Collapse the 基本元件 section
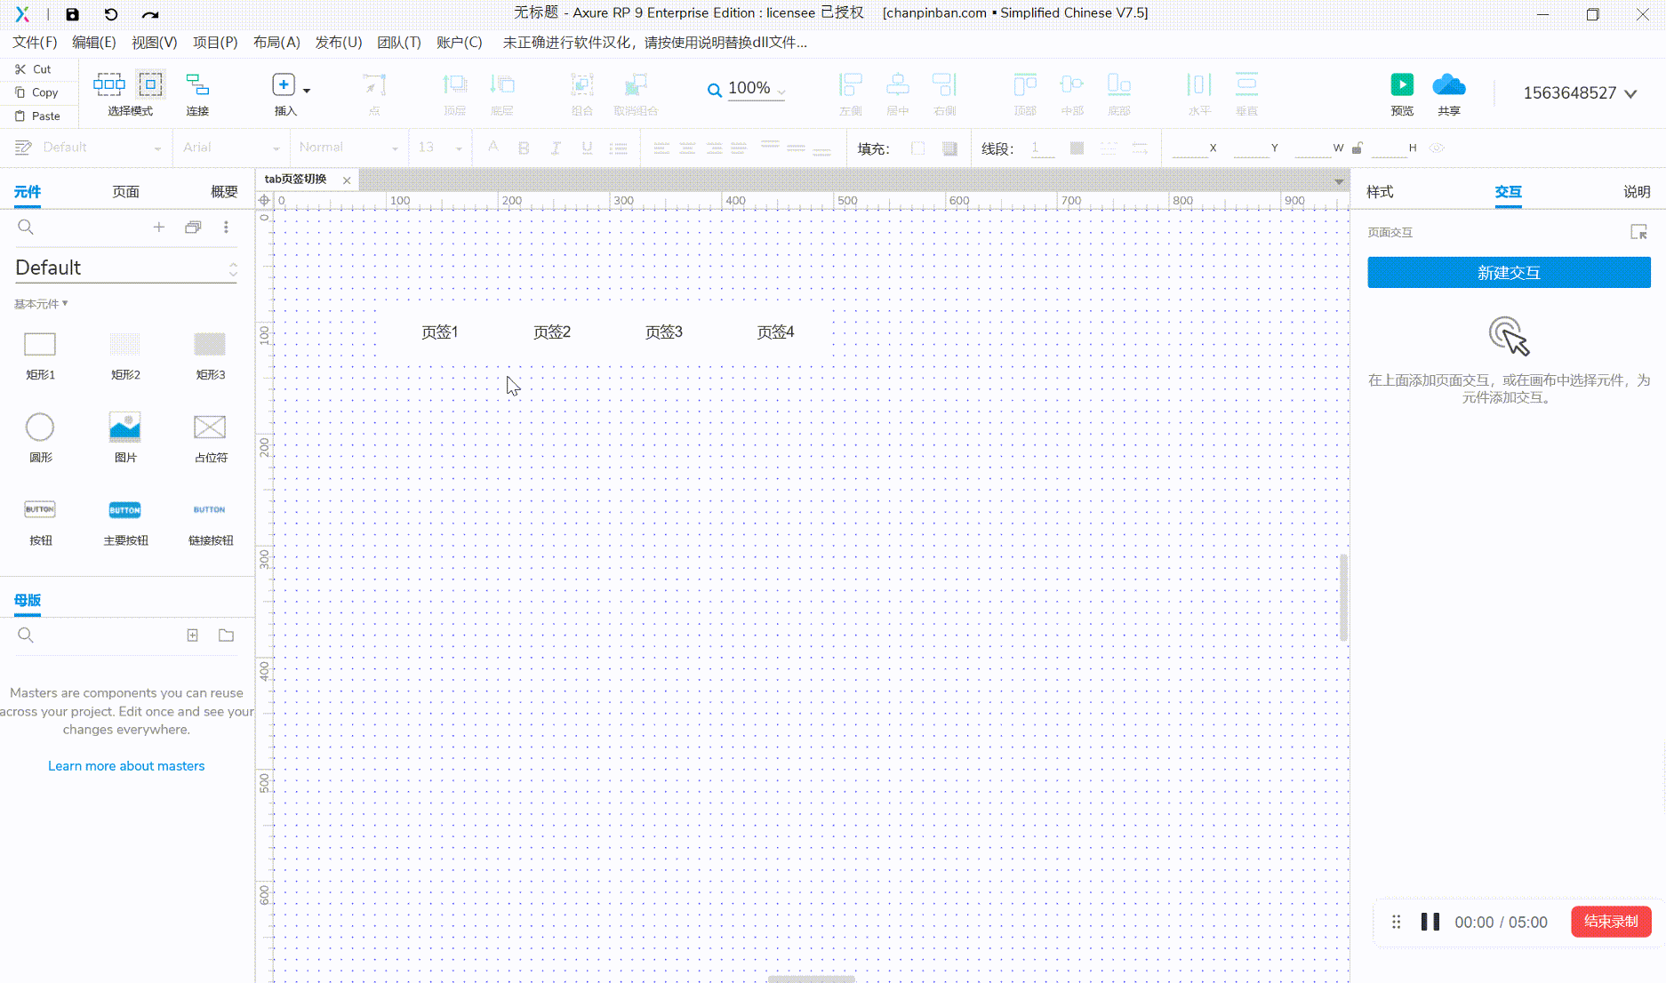 41,304
